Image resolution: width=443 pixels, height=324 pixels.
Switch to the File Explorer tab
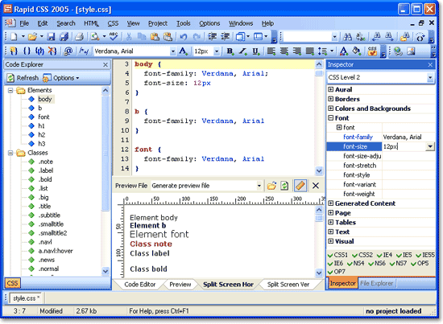coord(376,283)
